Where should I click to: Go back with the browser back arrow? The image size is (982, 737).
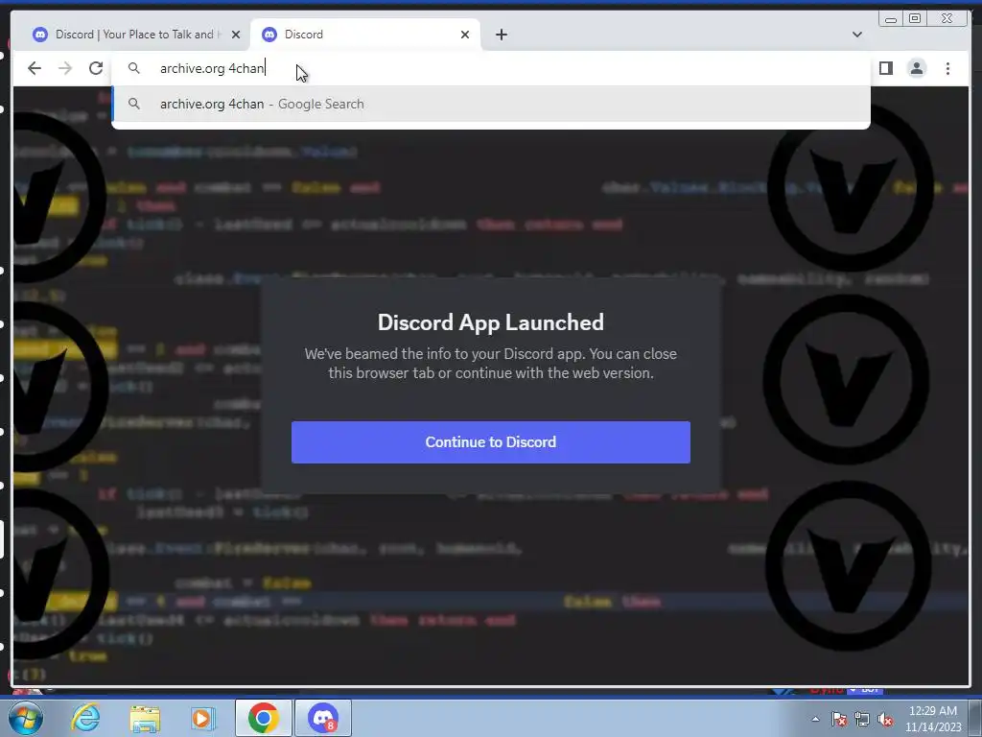[35, 68]
